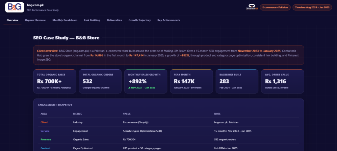Click the NOTE column header
Viewport: 337px width, 151px height.
[x=217, y=114]
